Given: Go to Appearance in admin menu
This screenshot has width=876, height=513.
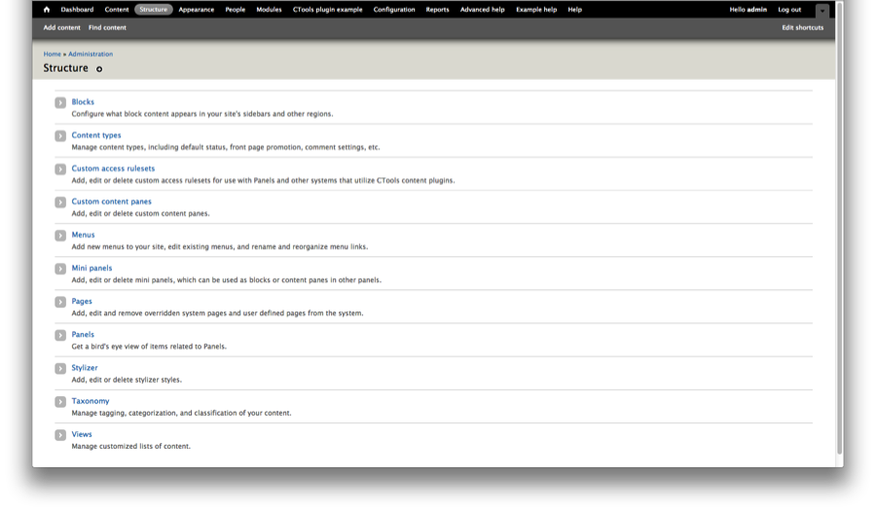Looking at the screenshot, I should point(196,10).
